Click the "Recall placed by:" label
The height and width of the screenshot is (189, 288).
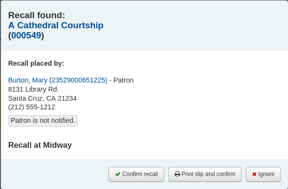coord(36,63)
